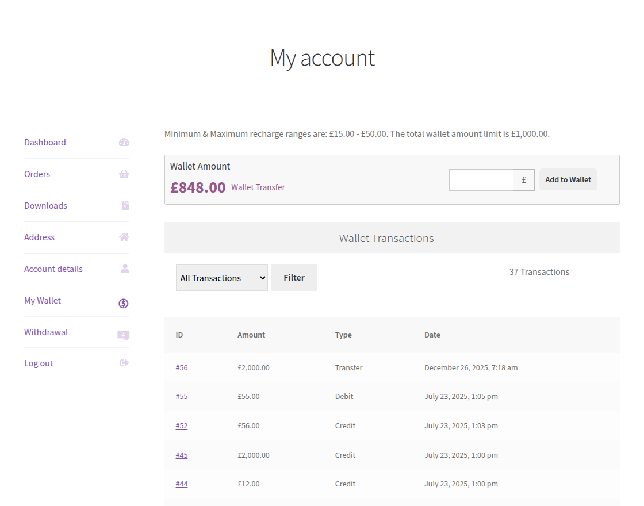Click the dashboard gauge icon beside Dashboard
This screenshot has width=644, height=506.
tap(124, 142)
